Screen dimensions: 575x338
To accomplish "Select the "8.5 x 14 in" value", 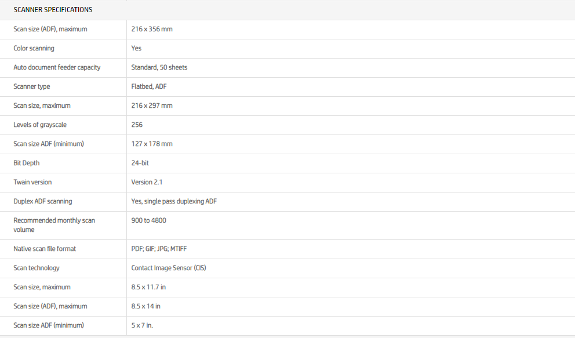I will [x=146, y=306].
